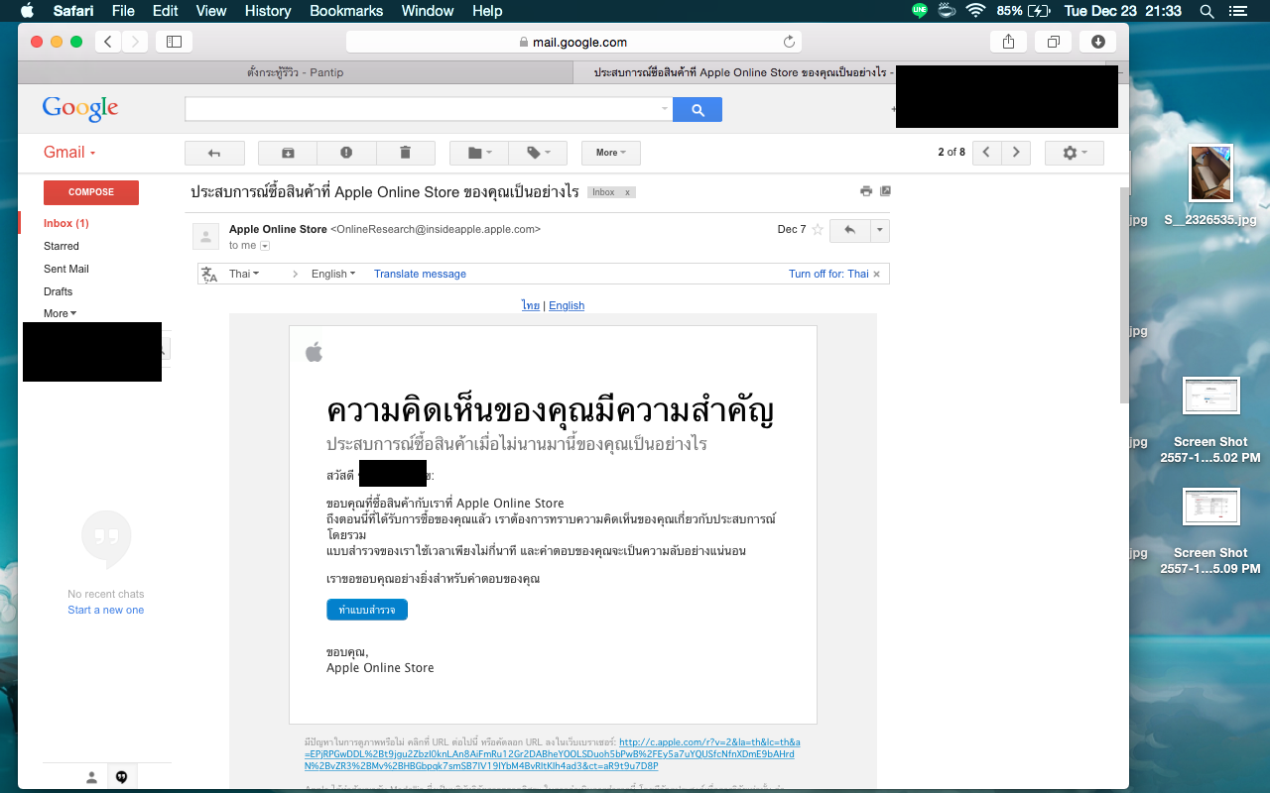
Task: Open search options arrow in search box
Action: (665, 110)
